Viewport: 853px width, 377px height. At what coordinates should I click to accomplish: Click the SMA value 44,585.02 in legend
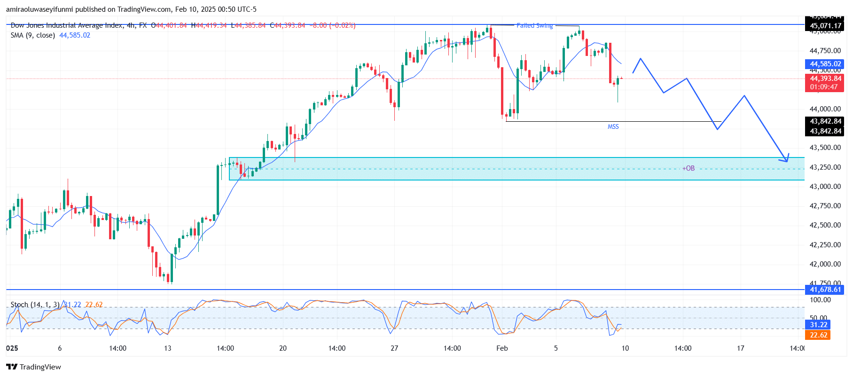75,35
